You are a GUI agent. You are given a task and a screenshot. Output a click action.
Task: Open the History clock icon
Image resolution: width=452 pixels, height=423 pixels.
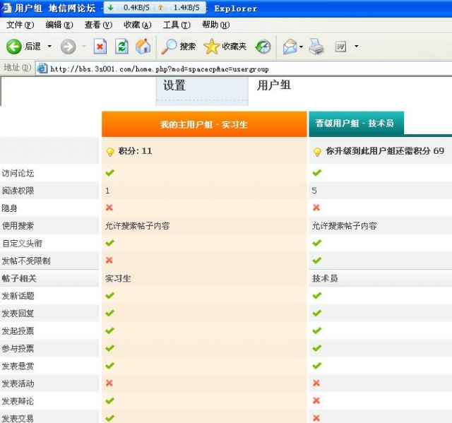click(263, 47)
